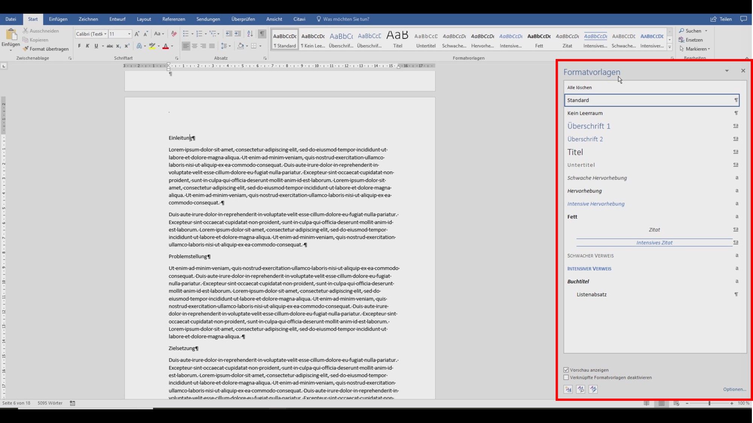This screenshot has width=753, height=423.
Task: Enable Verknüpfte Formatvorlagen deaktivieren checkbox
Action: pyautogui.click(x=566, y=377)
